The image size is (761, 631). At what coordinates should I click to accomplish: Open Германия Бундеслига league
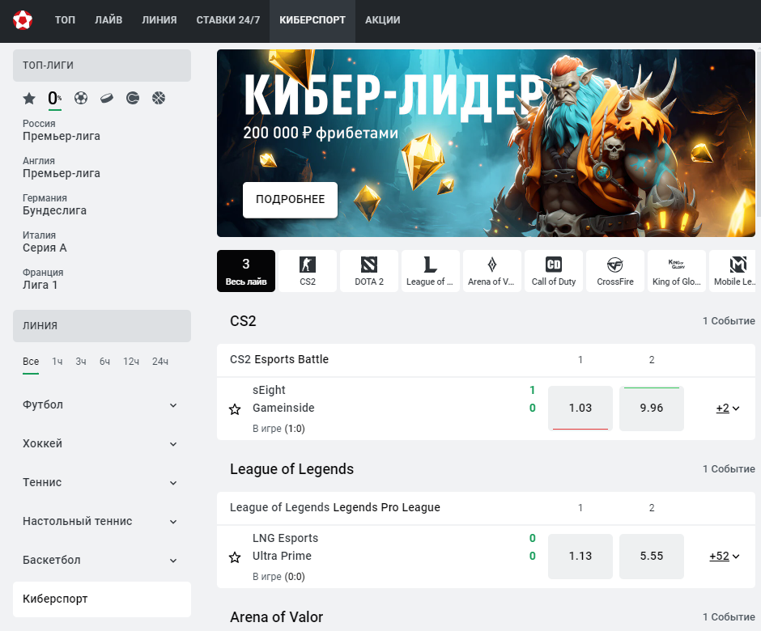54,205
